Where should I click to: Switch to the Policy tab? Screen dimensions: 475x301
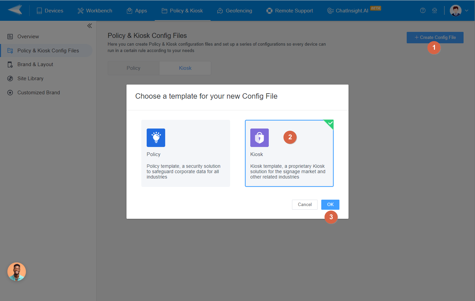click(x=133, y=68)
